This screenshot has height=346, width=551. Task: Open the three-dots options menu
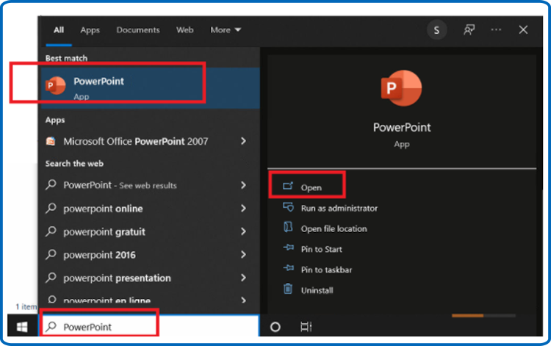click(x=496, y=30)
